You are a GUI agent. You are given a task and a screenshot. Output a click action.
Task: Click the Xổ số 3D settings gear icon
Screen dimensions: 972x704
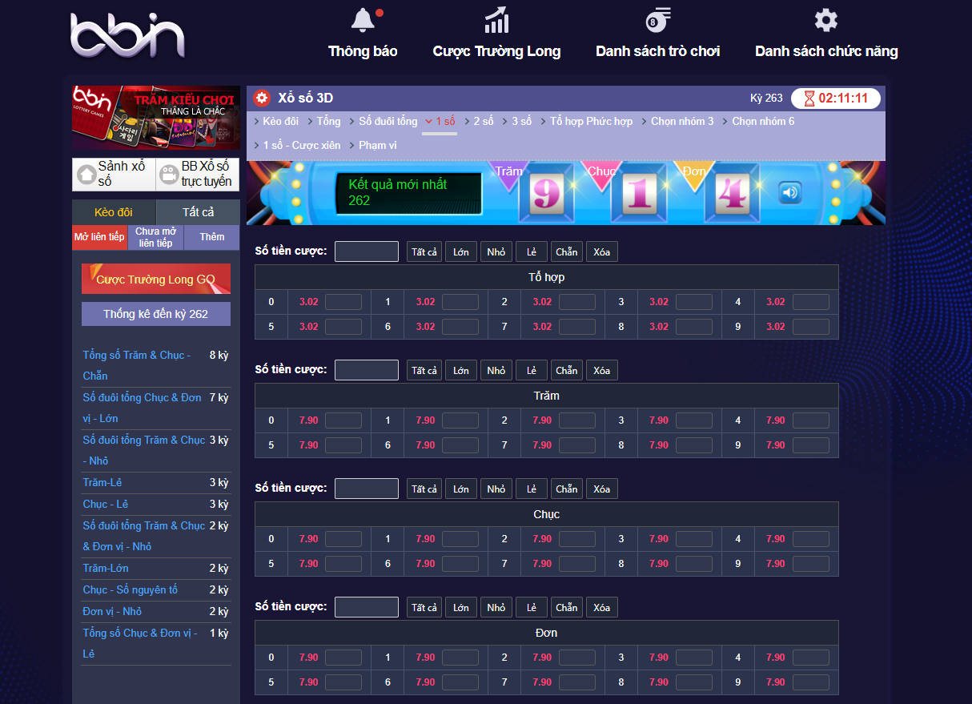(x=262, y=99)
